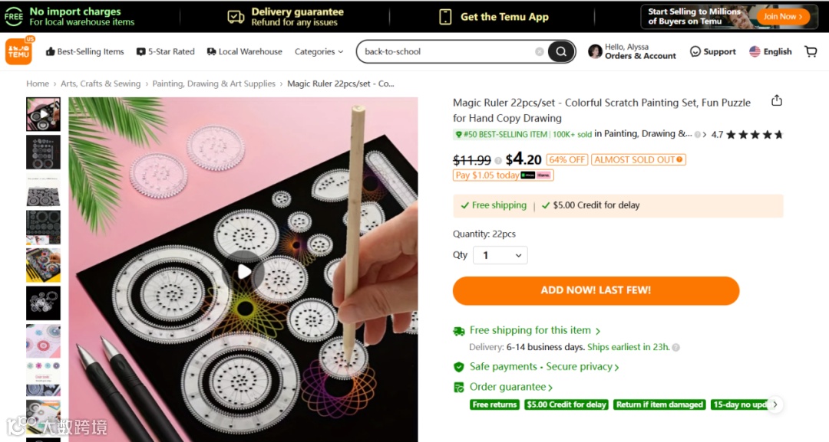Select the first product video thumbnail
Screen dimensions: 829x442
pyautogui.click(x=43, y=114)
